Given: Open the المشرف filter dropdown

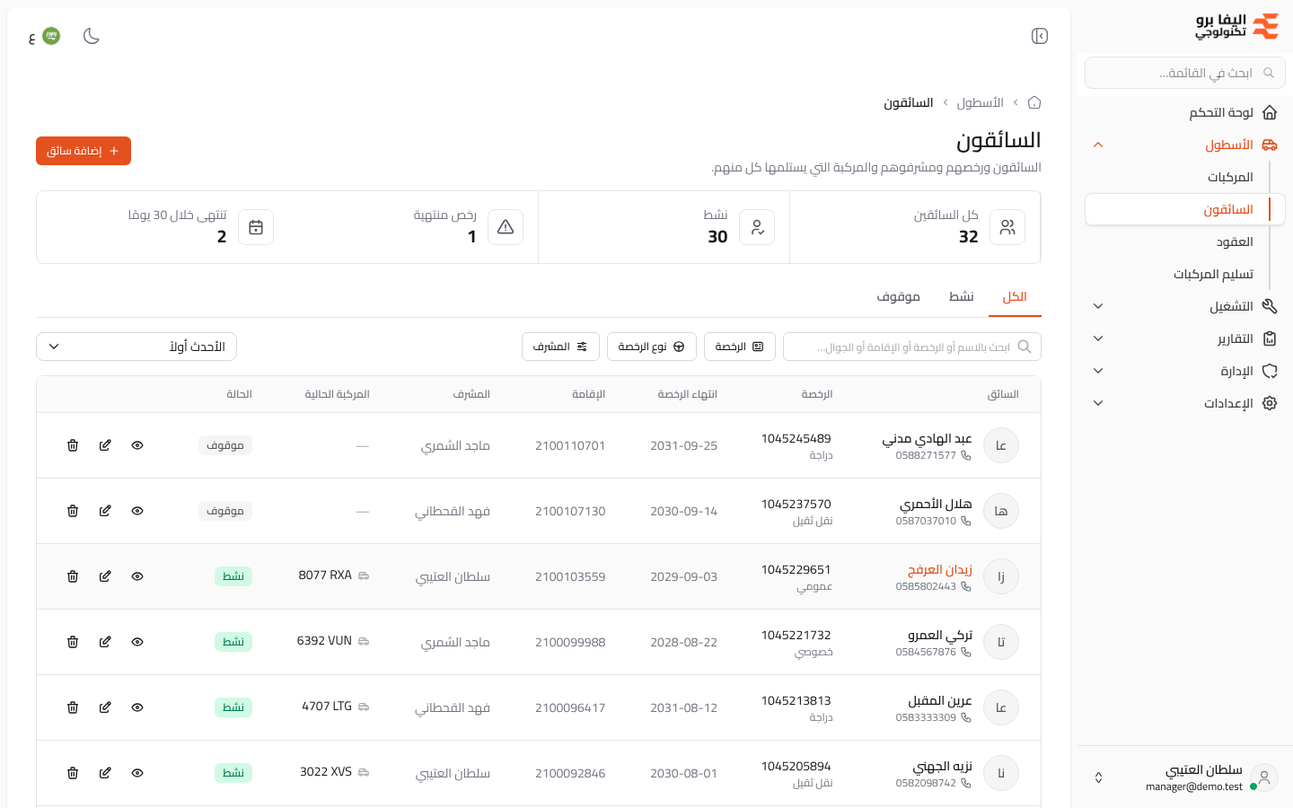Looking at the screenshot, I should (x=560, y=347).
